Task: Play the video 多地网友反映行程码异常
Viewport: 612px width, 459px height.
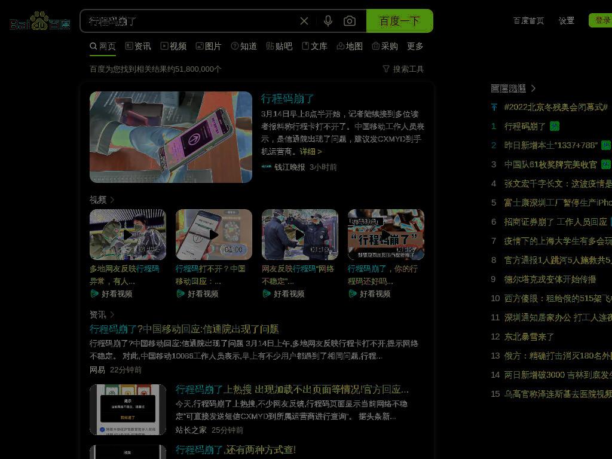Action: pyautogui.click(x=128, y=234)
